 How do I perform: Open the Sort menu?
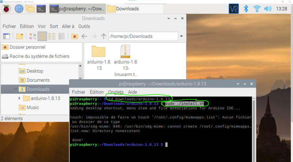click(53, 26)
